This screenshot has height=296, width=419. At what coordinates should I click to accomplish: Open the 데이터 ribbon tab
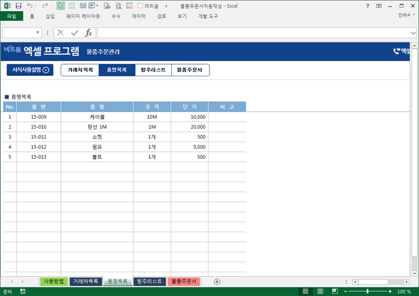click(x=139, y=16)
